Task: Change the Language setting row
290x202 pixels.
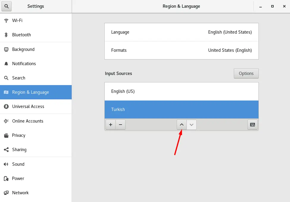Action: 181,32
